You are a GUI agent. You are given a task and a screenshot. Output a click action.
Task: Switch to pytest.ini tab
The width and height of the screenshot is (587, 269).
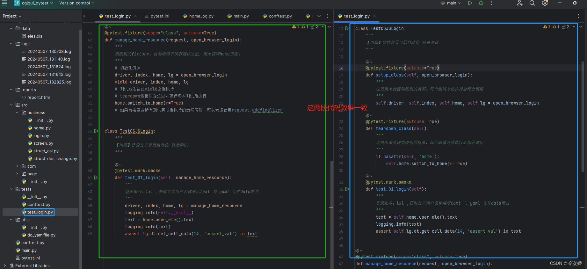pos(157,16)
